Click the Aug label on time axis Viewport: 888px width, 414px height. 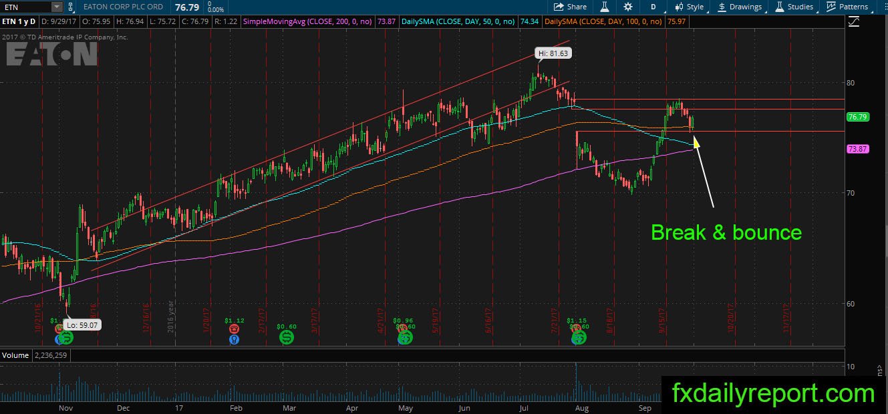click(582, 407)
